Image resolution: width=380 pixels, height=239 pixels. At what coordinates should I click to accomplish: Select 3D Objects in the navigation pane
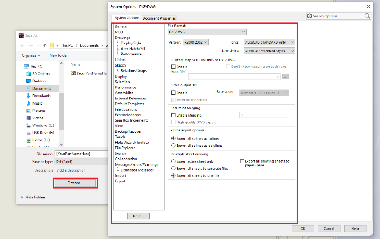[x=41, y=74]
